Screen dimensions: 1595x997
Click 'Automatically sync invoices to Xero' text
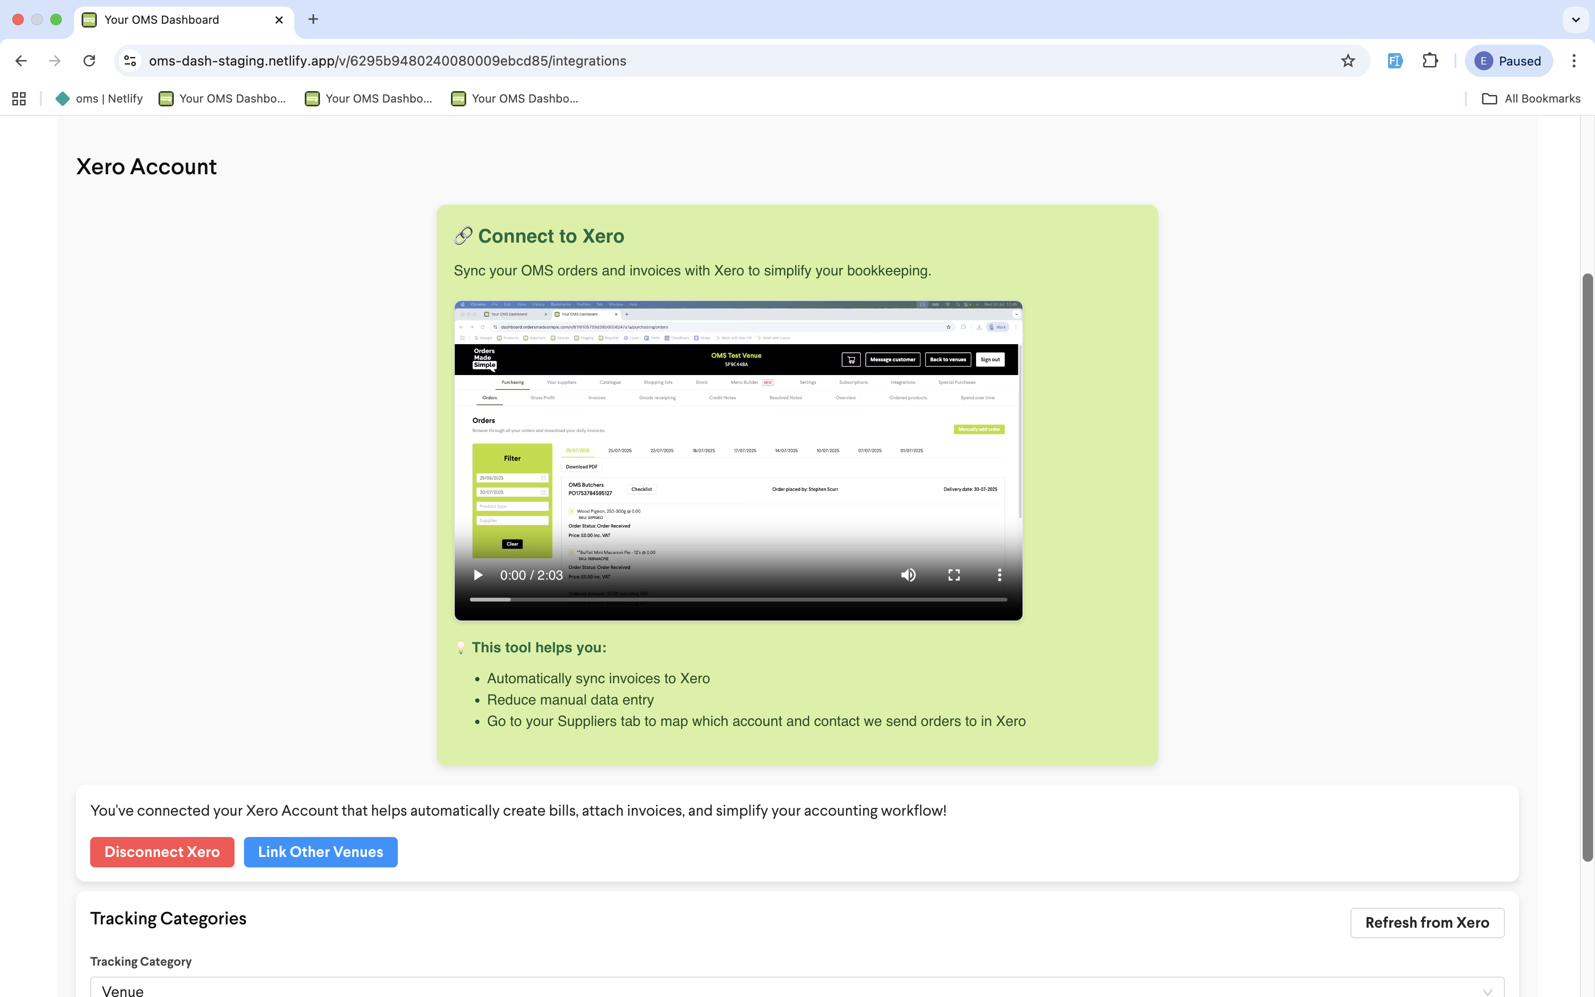click(599, 678)
